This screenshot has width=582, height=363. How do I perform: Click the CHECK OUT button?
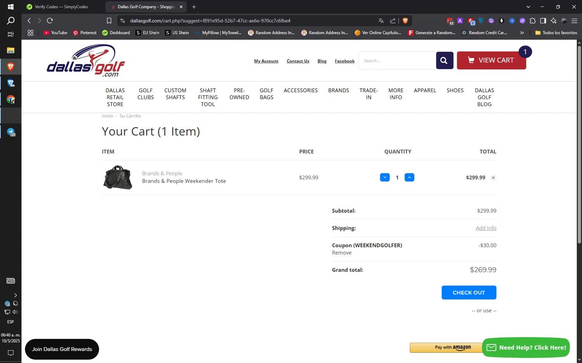coord(469,292)
